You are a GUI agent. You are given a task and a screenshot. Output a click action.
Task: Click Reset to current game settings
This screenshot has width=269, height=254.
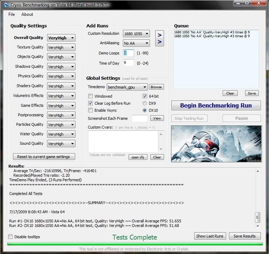[44, 157]
